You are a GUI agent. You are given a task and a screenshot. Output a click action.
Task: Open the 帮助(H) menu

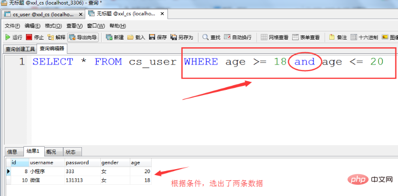pos(118,26)
